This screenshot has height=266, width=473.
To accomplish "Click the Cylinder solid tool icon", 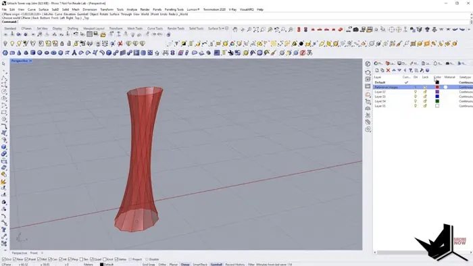I will click(x=32, y=53).
